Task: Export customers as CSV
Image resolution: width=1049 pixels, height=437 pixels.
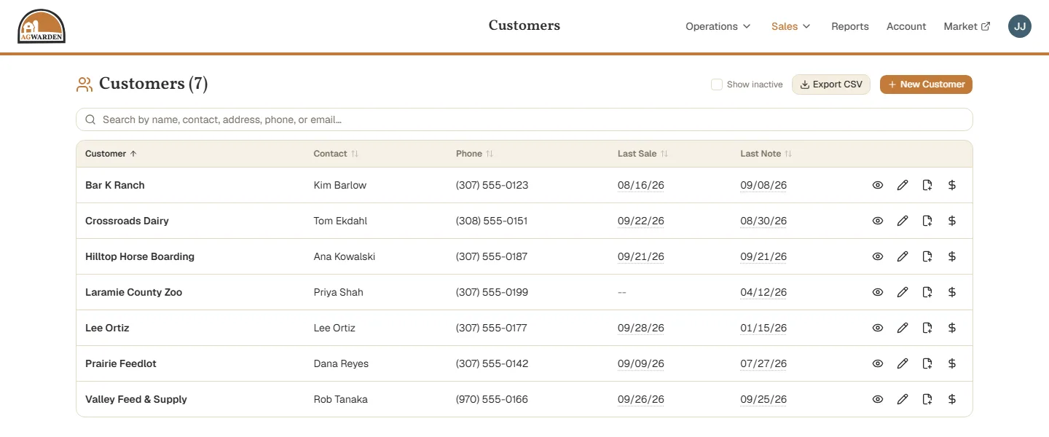Action: (x=831, y=84)
